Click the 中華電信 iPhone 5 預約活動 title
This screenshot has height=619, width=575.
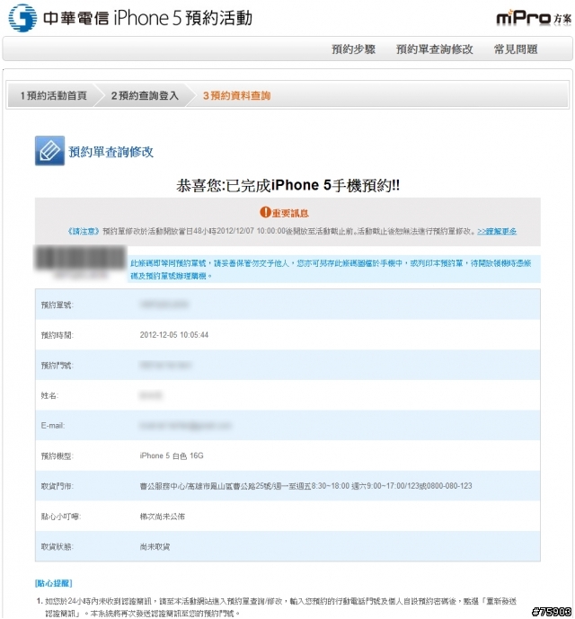tap(147, 18)
